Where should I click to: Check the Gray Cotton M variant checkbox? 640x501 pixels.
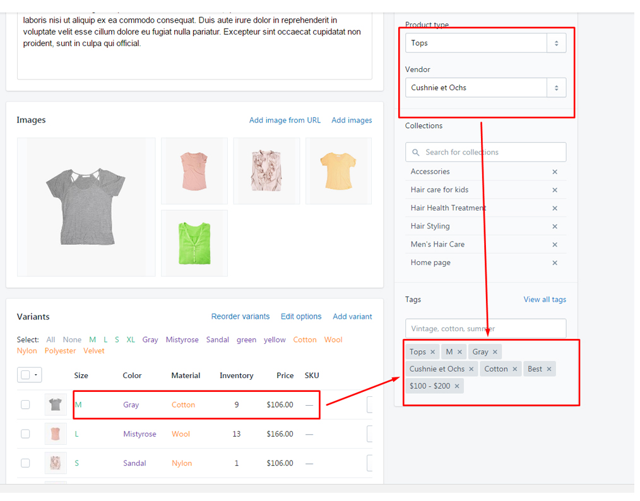coord(25,404)
